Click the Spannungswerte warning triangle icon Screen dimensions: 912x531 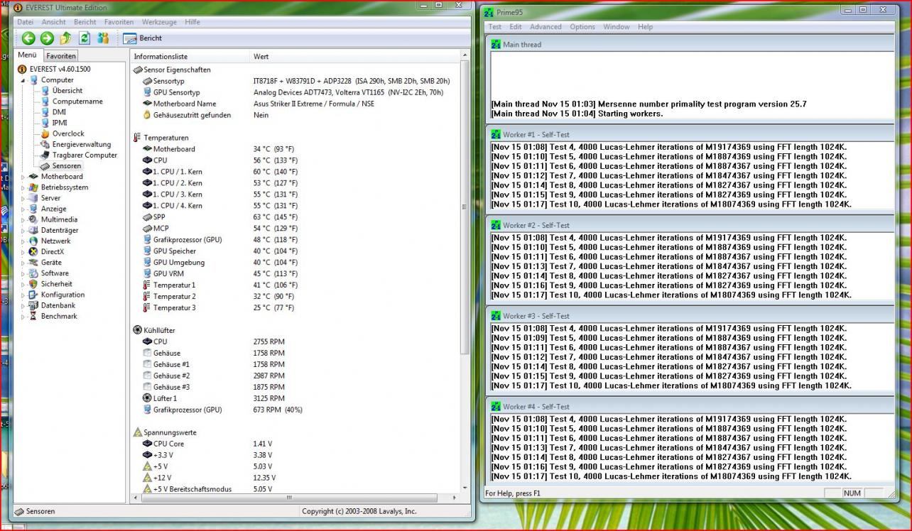tap(137, 432)
